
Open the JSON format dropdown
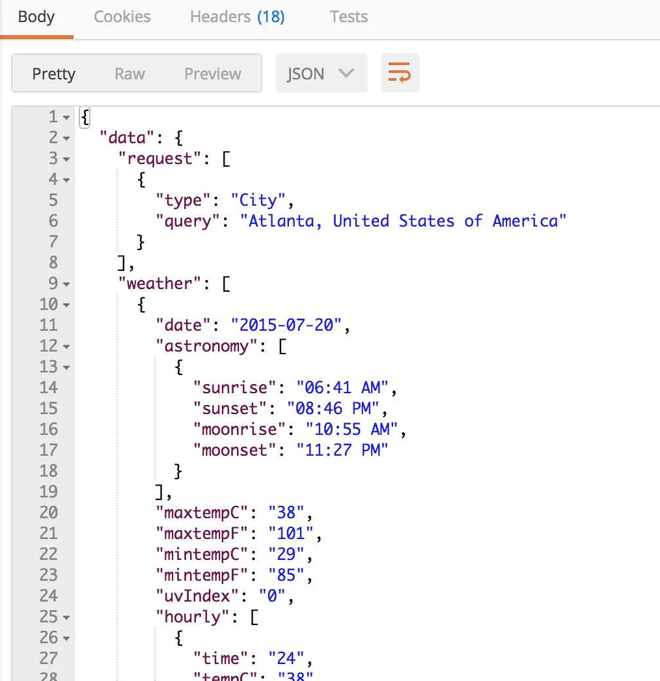tap(321, 74)
